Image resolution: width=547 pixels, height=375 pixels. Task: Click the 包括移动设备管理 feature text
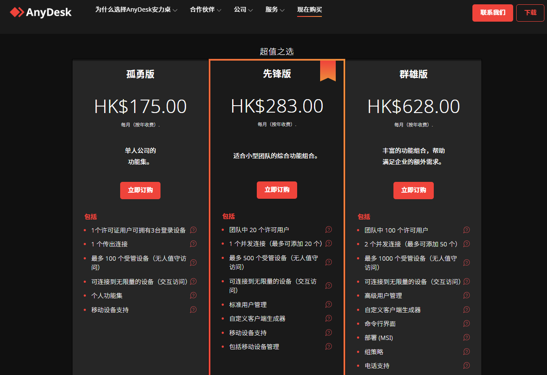click(x=254, y=347)
